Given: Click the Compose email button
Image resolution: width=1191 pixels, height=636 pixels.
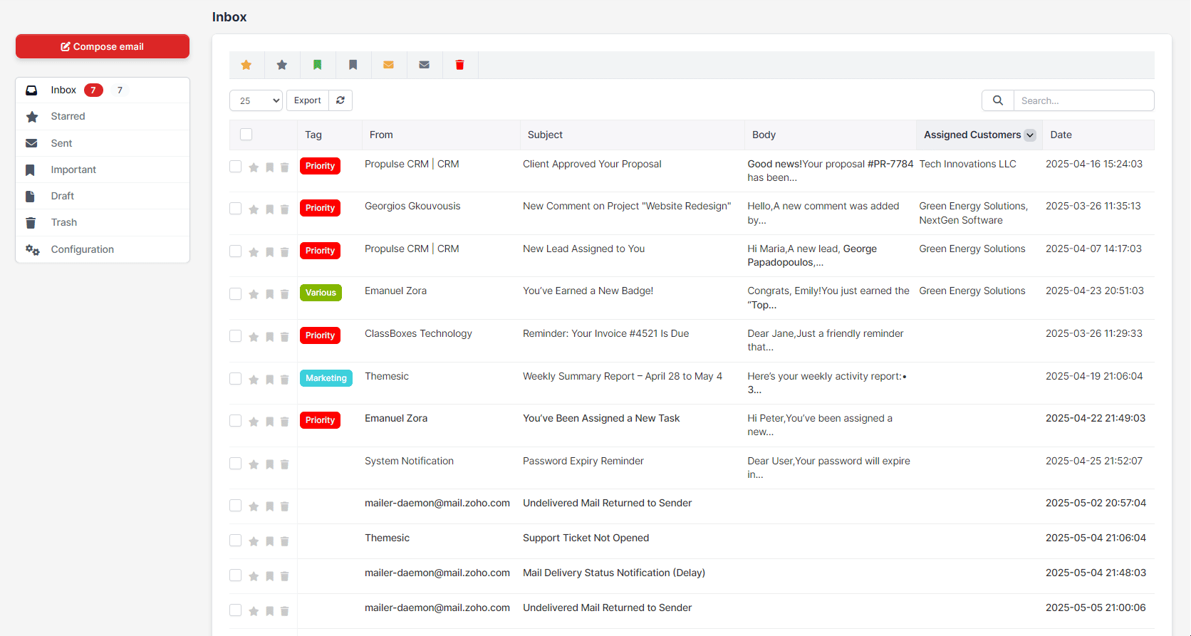Looking at the screenshot, I should click(103, 46).
